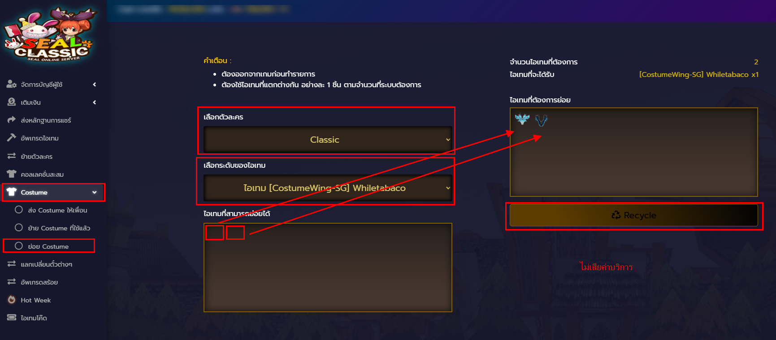This screenshot has height=340, width=776.
Task: Select ย่อย Costume radio option
Action: point(19,246)
